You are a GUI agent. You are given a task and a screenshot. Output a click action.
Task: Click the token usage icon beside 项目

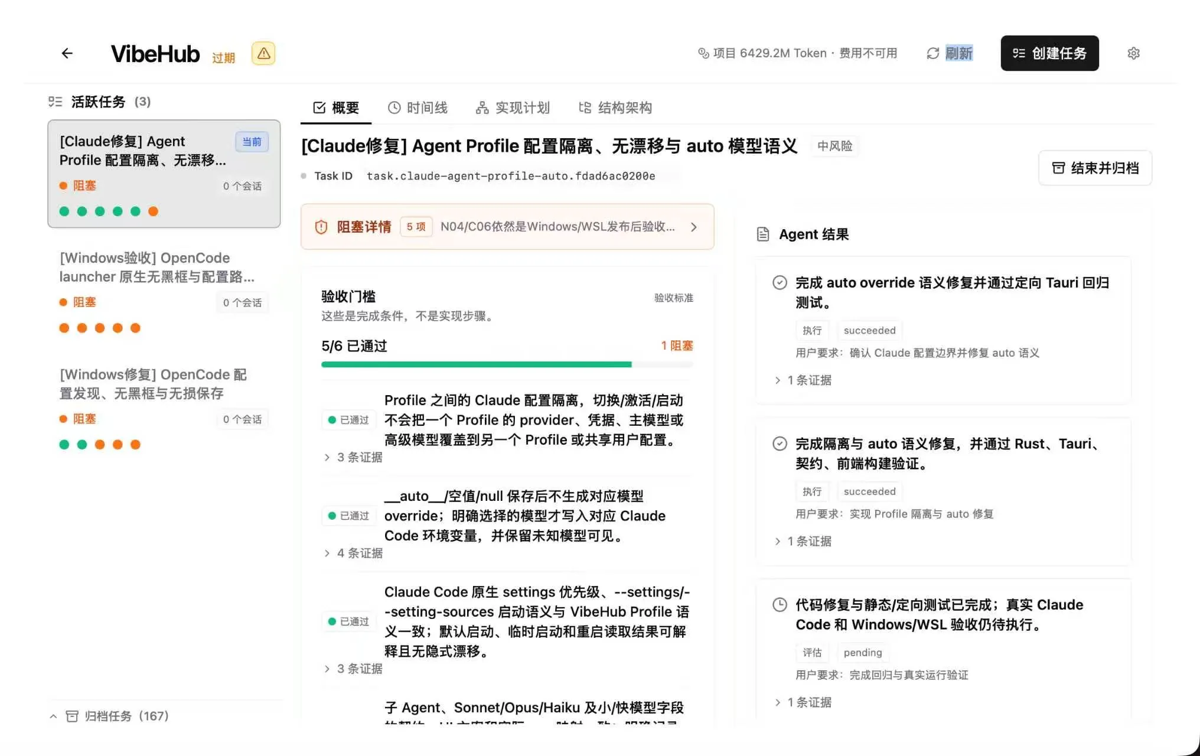coord(703,53)
